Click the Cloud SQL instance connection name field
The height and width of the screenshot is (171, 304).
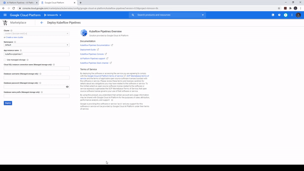click(x=36, y=68)
